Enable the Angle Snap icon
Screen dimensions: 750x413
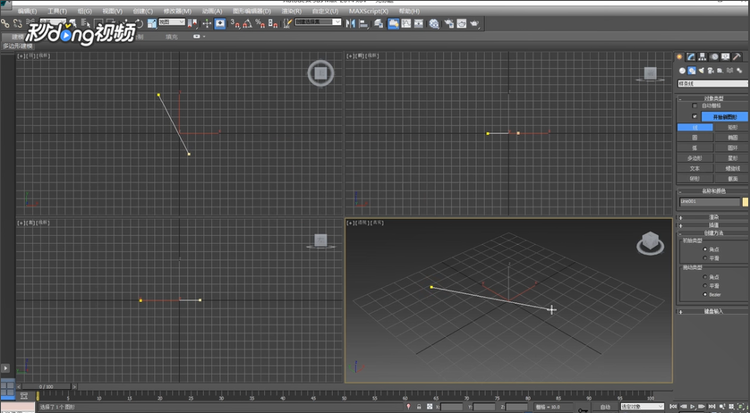tap(247, 23)
